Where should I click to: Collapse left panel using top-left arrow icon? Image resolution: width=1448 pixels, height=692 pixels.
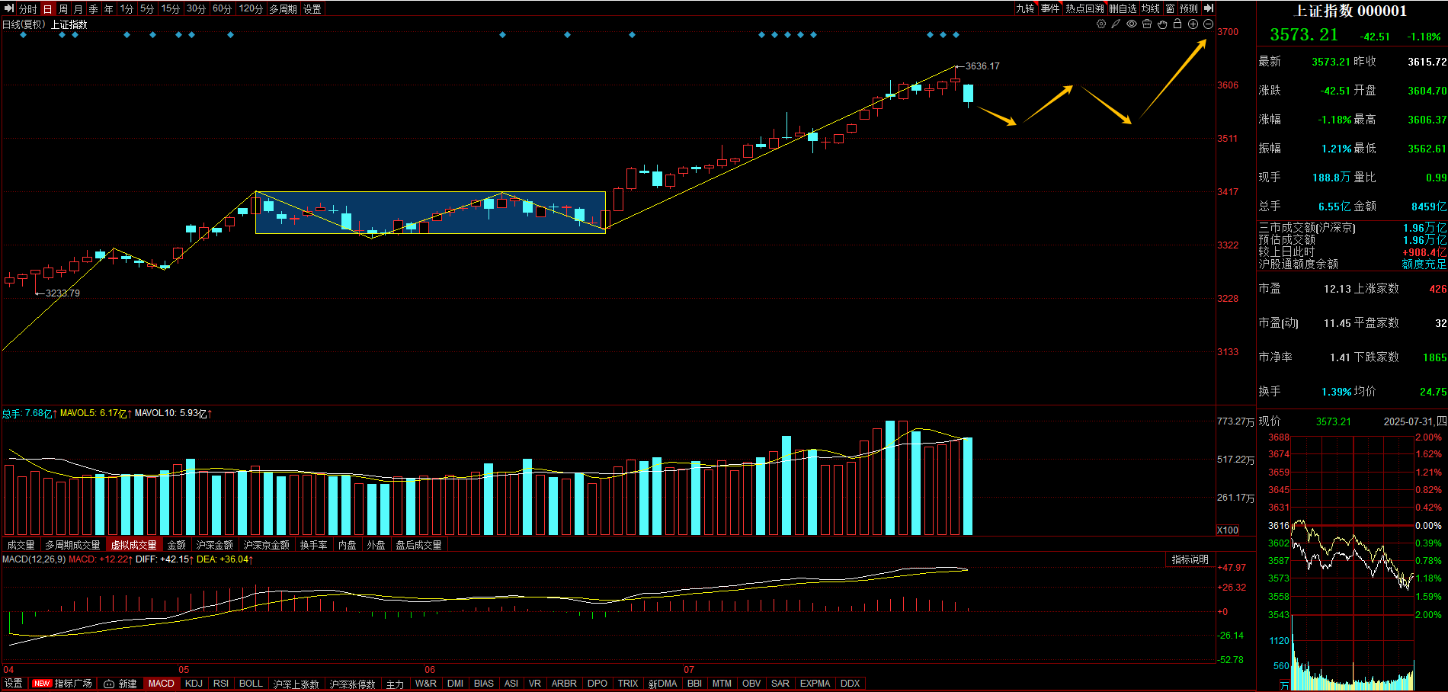[x=10, y=8]
